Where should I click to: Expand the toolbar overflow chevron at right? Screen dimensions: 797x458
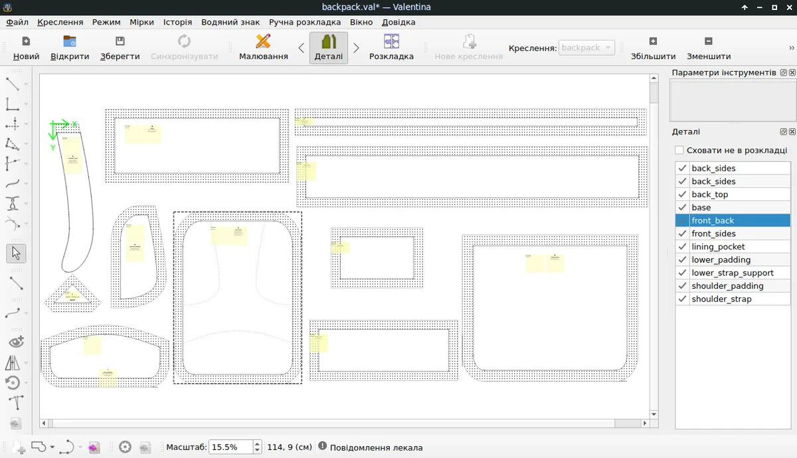pyautogui.click(x=791, y=48)
